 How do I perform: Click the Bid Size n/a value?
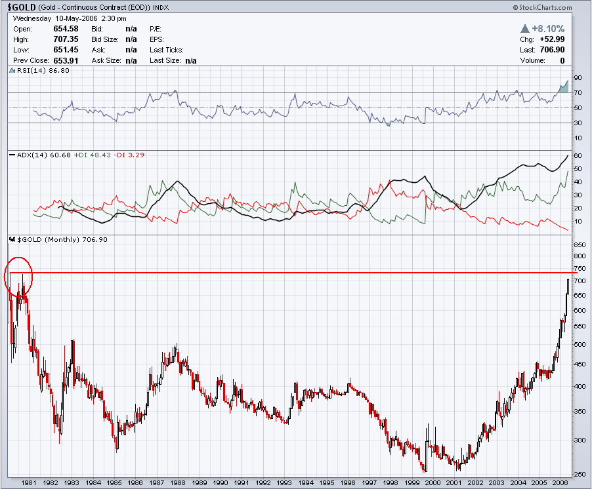point(131,39)
